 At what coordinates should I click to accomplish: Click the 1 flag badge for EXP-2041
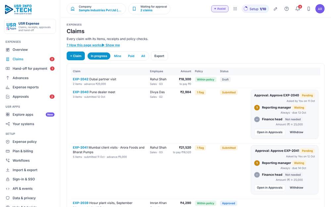coord(200,148)
